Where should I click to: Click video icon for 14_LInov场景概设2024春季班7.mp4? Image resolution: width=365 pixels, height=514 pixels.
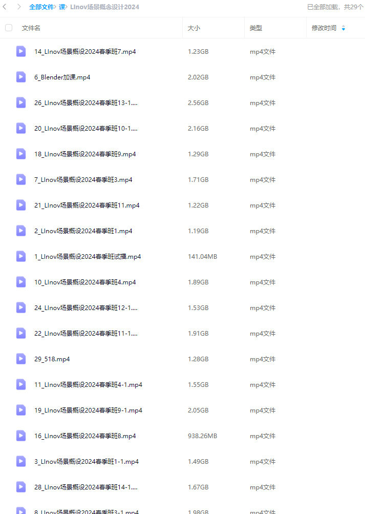click(21, 51)
